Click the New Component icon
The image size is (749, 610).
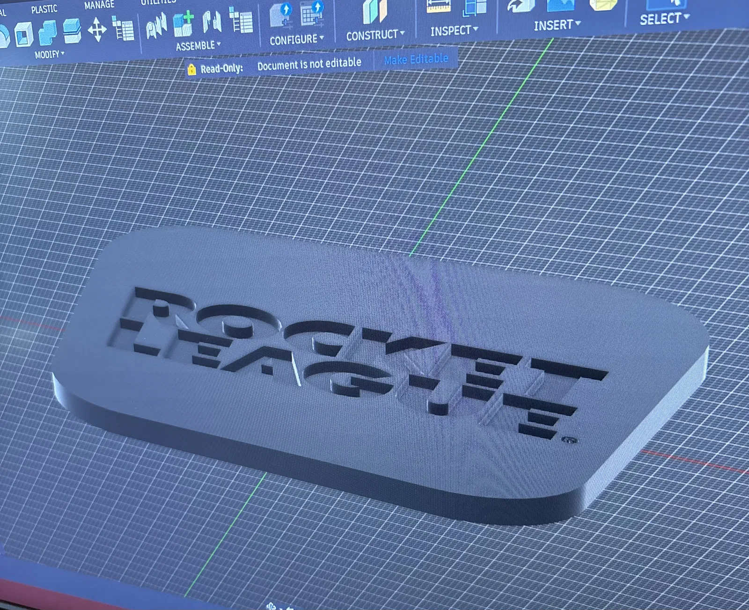tap(184, 24)
